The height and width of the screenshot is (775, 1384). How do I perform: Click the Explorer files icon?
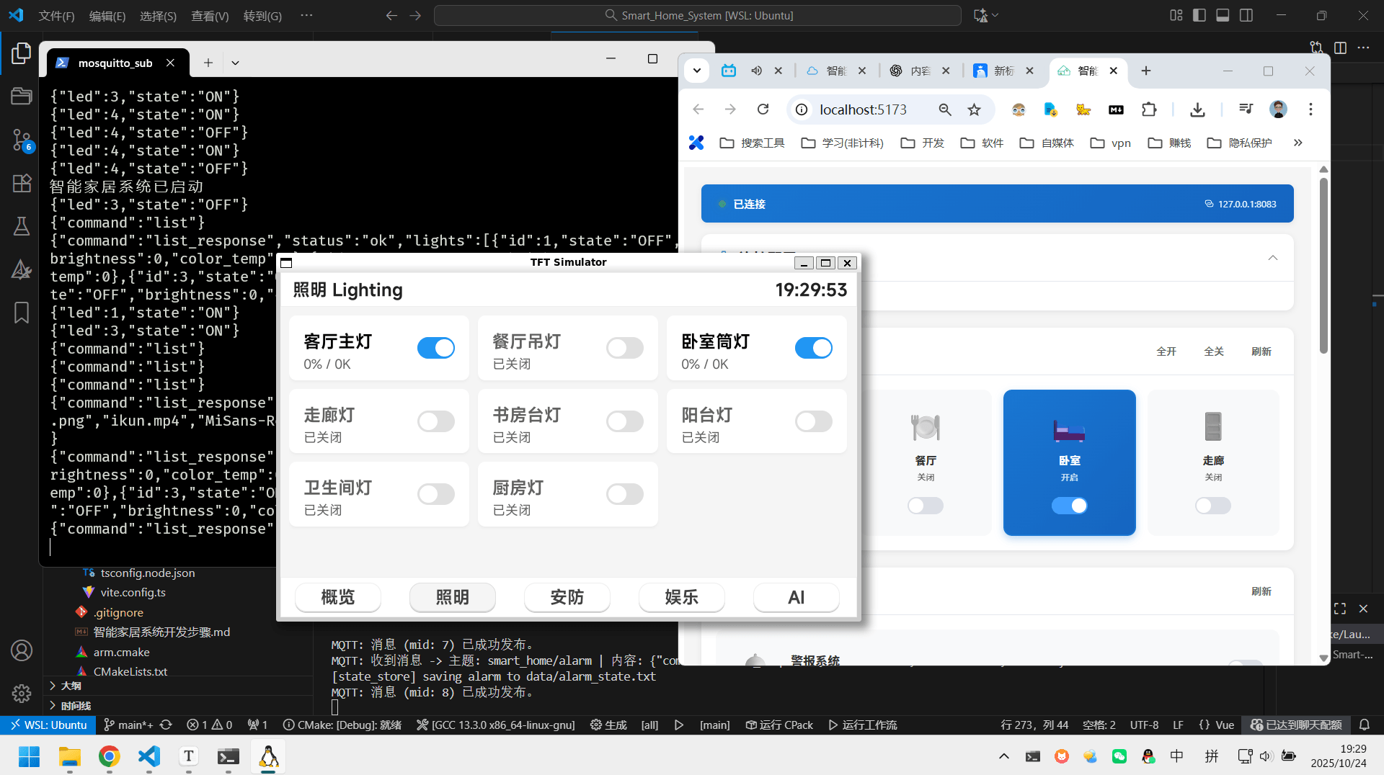coord(22,53)
